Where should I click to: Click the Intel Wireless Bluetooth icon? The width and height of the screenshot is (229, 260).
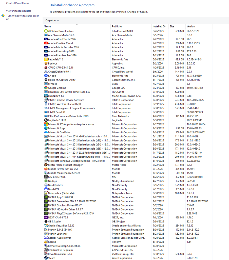coord(46,104)
